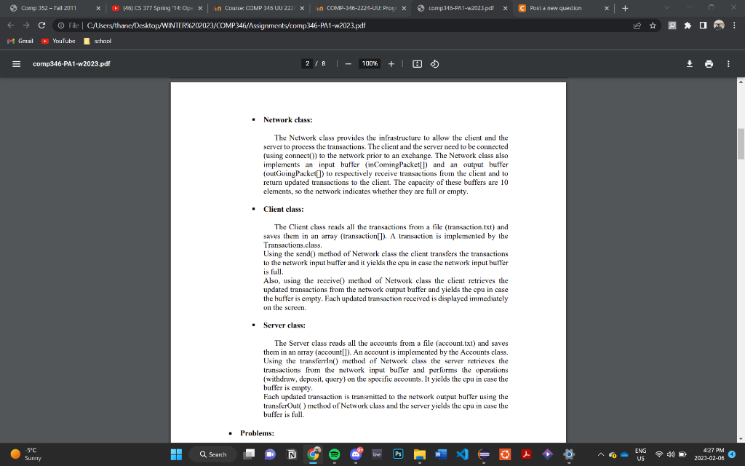
Task: Open the PDF download icon
Action: [x=689, y=63]
